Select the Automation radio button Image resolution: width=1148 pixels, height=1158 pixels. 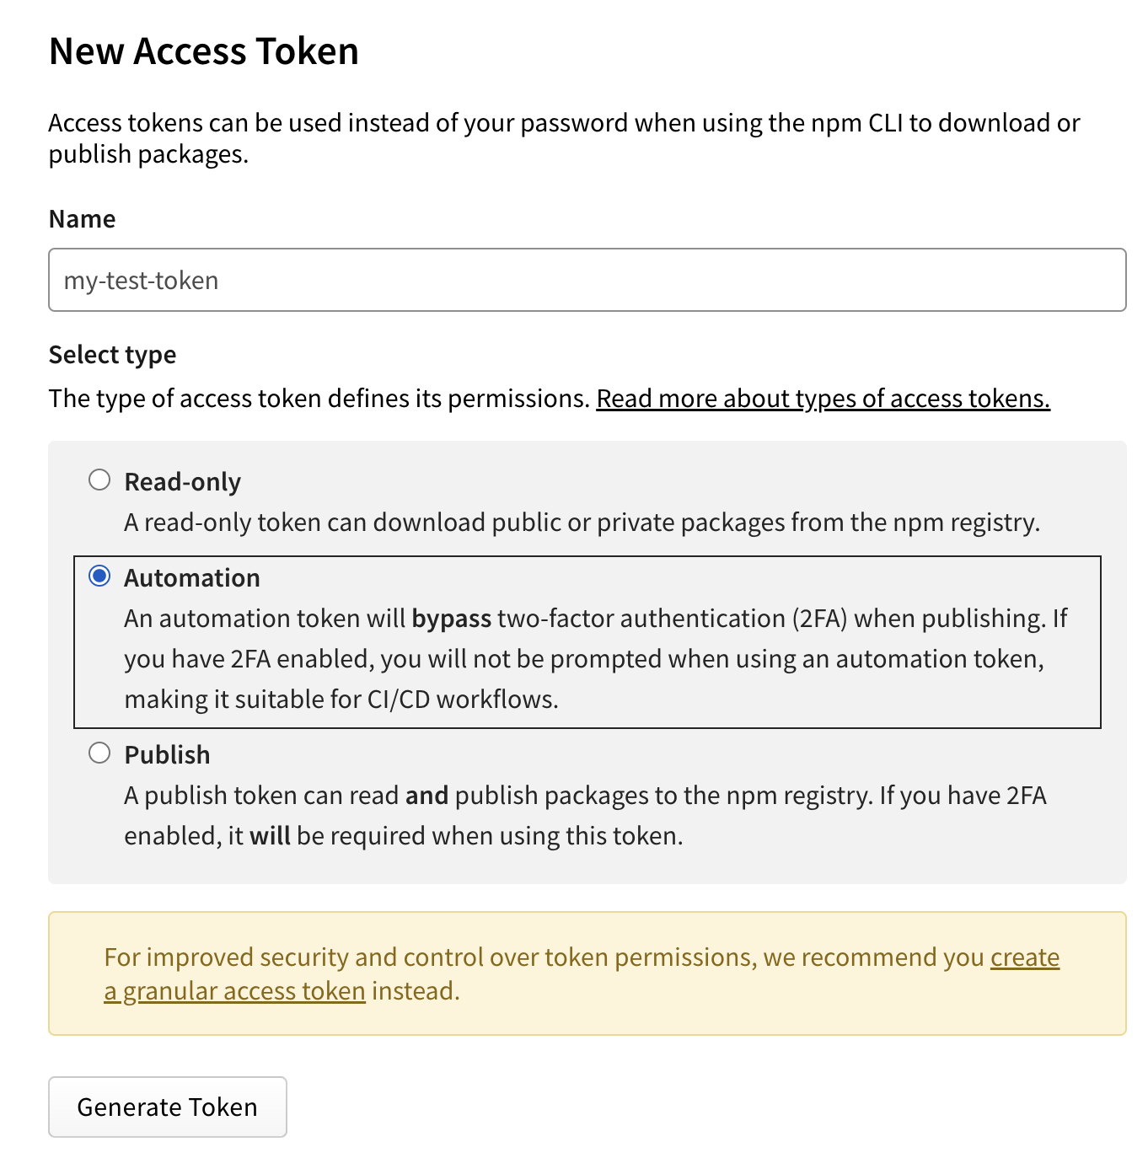click(101, 576)
